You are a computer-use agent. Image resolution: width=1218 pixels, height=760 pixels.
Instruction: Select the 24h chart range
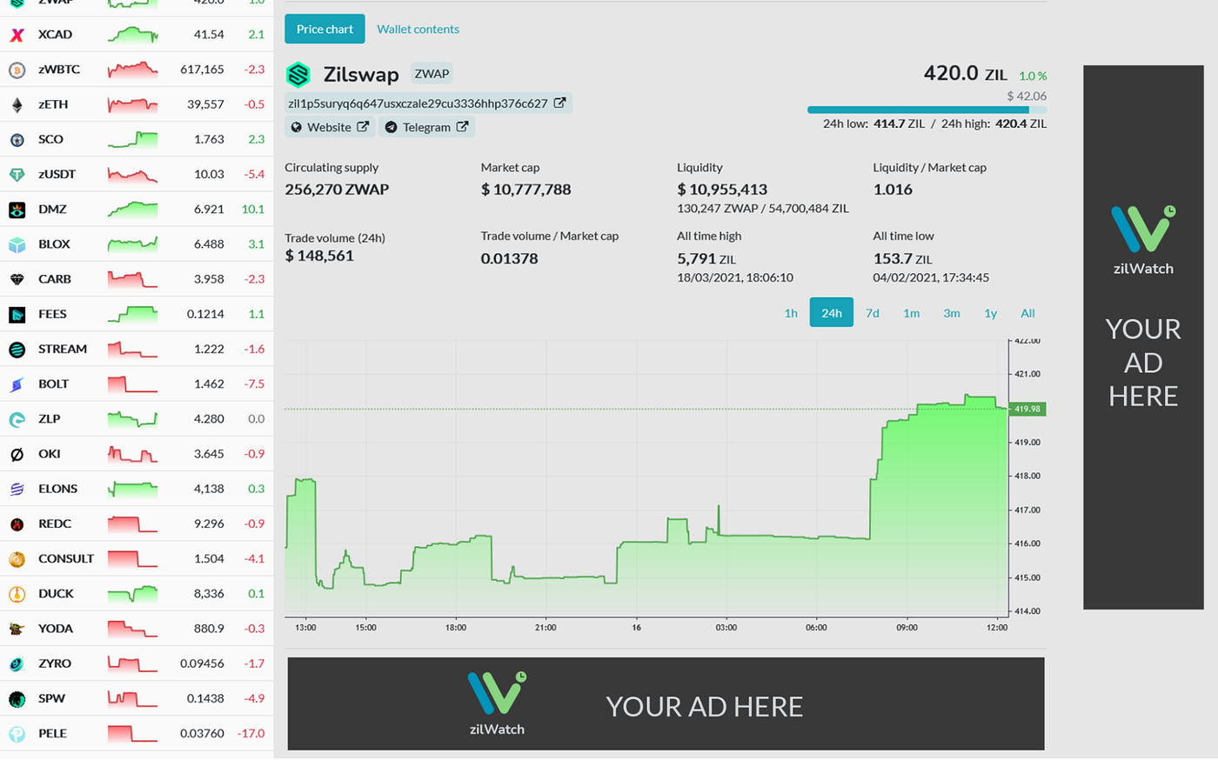[x=832, y=313]
